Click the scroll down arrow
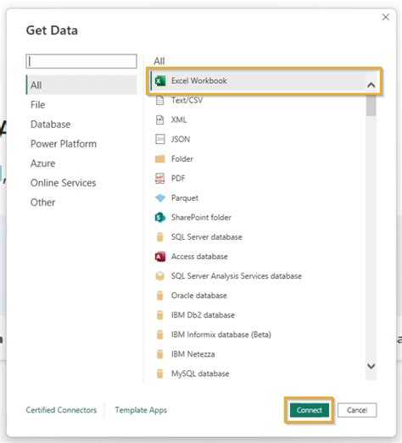The width and height of the screenshot is (402, 443). point(371,366)
